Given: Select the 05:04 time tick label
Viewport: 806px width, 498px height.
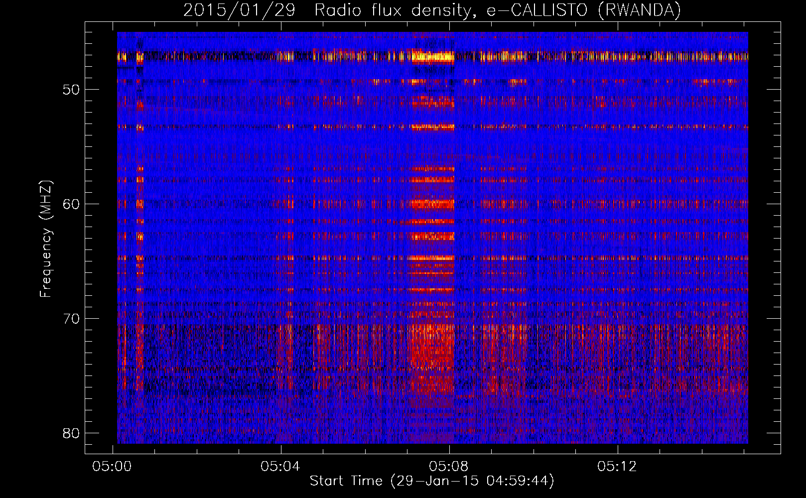Looking at the screenshot, I should point(280,466).
